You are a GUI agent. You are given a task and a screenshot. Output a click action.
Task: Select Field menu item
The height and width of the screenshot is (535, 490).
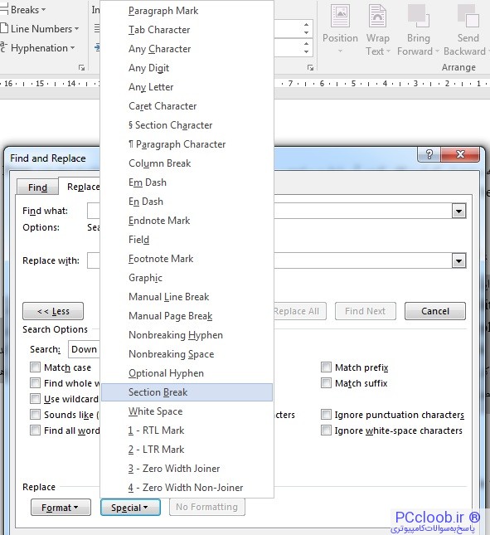[x=187, y=240]
